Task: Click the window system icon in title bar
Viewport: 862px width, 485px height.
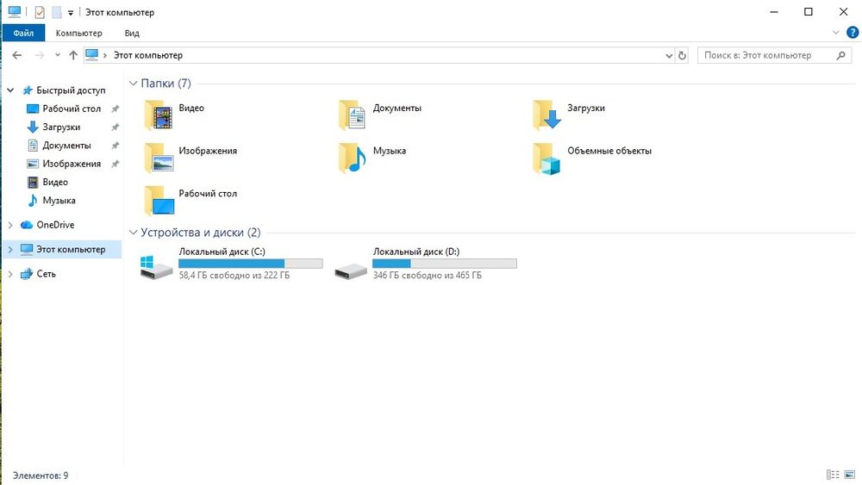Action: coord(15,11)
